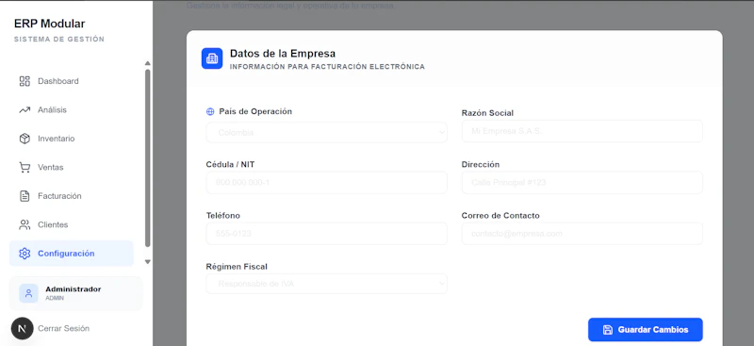Click the Datos de la Empresa heading
This screenshot has width=754, height=346.
coord(283,54)
